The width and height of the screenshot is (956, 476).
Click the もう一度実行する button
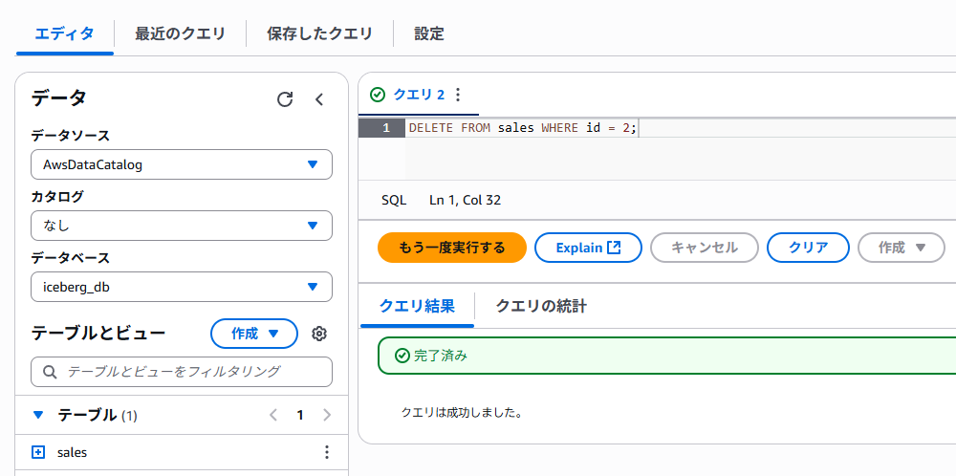pos(452,248)
